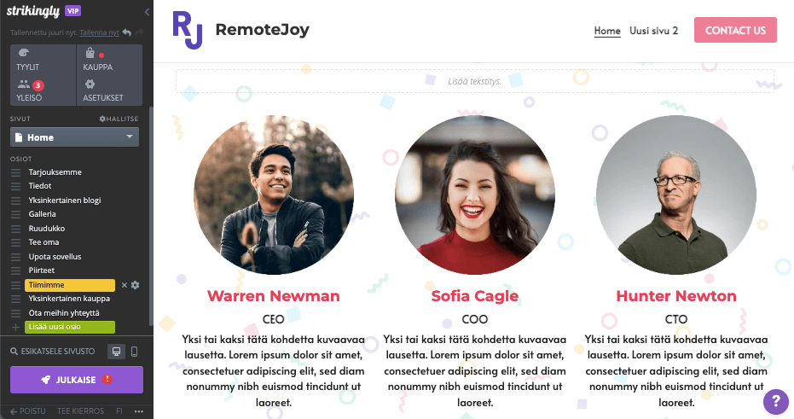Click the Lisää uusi osio button
Screen dimensions: 794x419
tap(70, 327)
